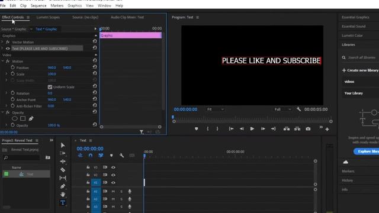Screen dimensions: 379x213
Task: Create an ellipse mask under Opacity
Action: (x=14, y=118)
